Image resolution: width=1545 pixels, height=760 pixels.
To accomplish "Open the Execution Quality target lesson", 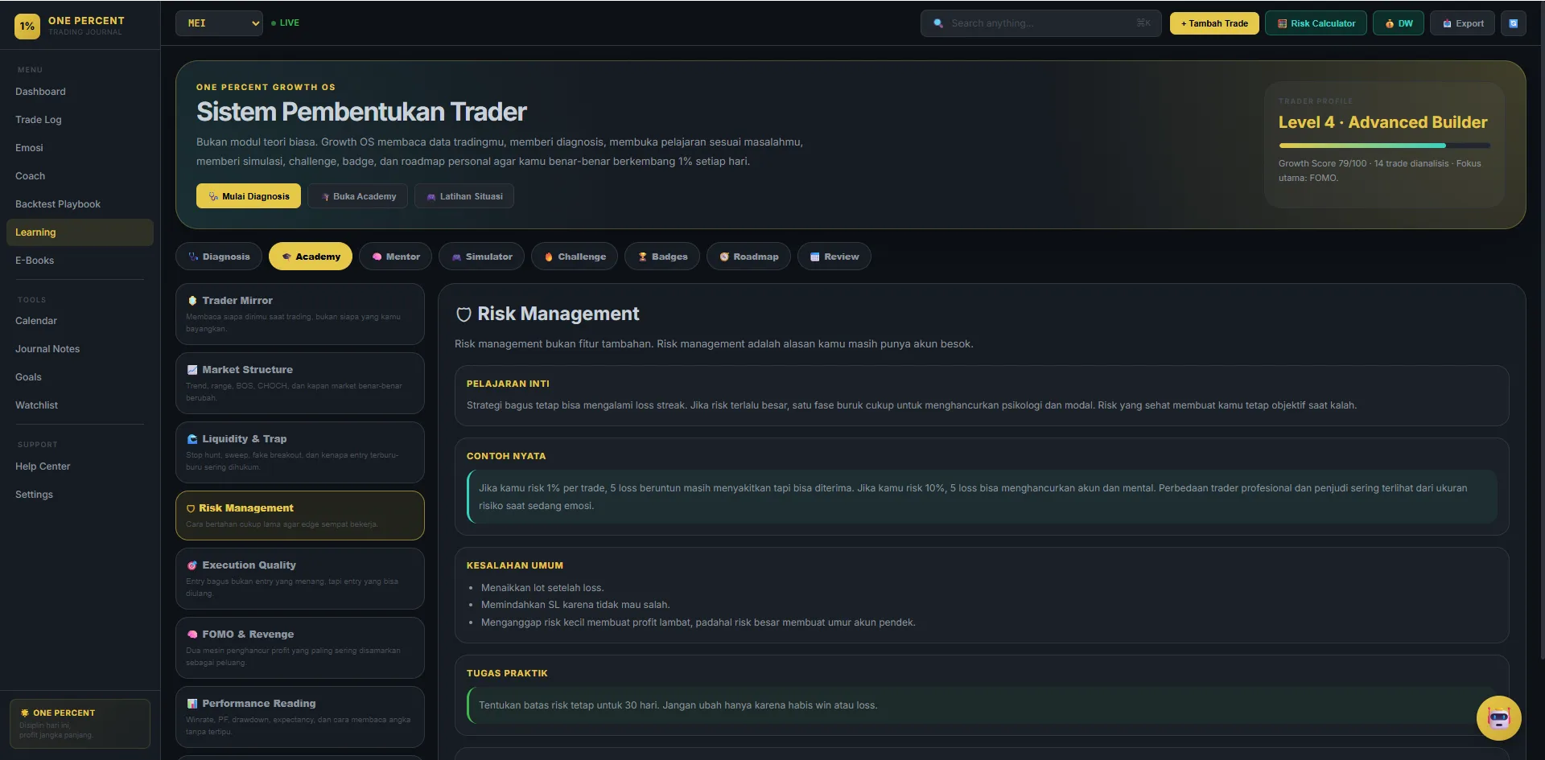I will pyautogui.click(x=299, y=578).
